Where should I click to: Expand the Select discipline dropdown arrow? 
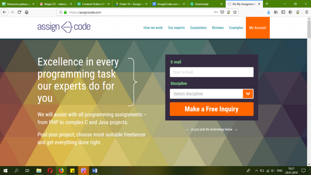point(248,94)
